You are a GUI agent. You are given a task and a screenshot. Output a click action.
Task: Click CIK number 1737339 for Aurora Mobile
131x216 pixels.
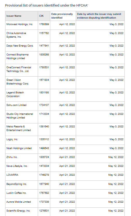(x=44, y=202)
